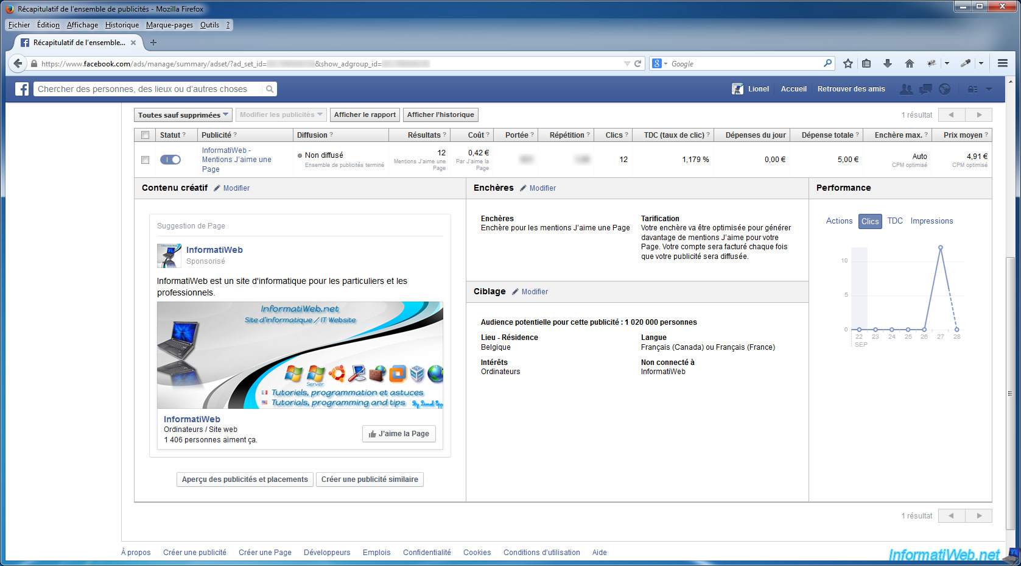Bookmark this page with star icon
The width and height of the screenshot is (1021, 566).
[847, 63]
